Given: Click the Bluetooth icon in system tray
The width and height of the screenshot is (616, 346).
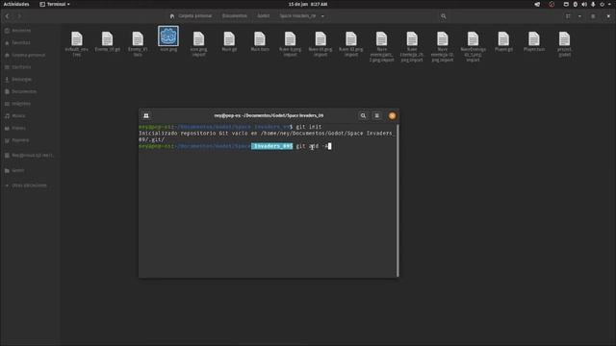Looking at the screenshot, I should point(576,4).
